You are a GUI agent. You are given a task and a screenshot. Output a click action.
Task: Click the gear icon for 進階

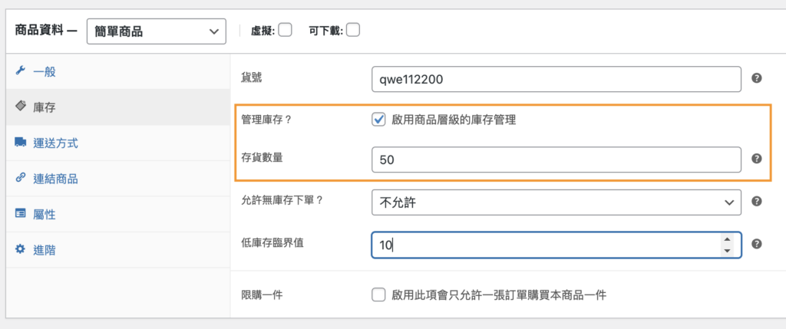tap(20, 249)
